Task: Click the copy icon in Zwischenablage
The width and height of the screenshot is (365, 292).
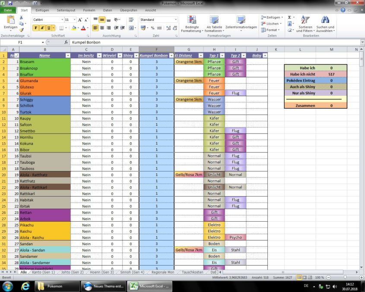Action: coord(21,23)
